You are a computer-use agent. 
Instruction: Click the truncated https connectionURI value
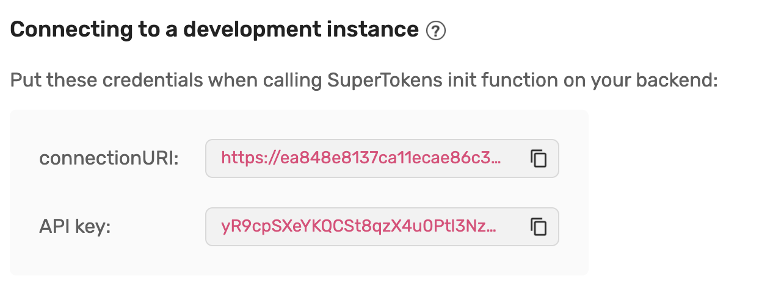(x=361, y=159)
